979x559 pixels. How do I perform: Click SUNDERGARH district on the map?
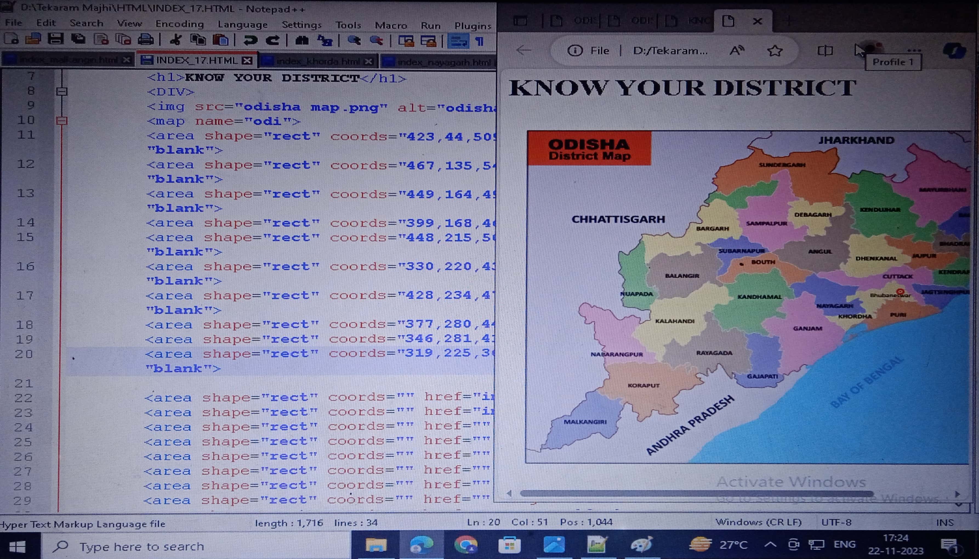click(781, 165)
